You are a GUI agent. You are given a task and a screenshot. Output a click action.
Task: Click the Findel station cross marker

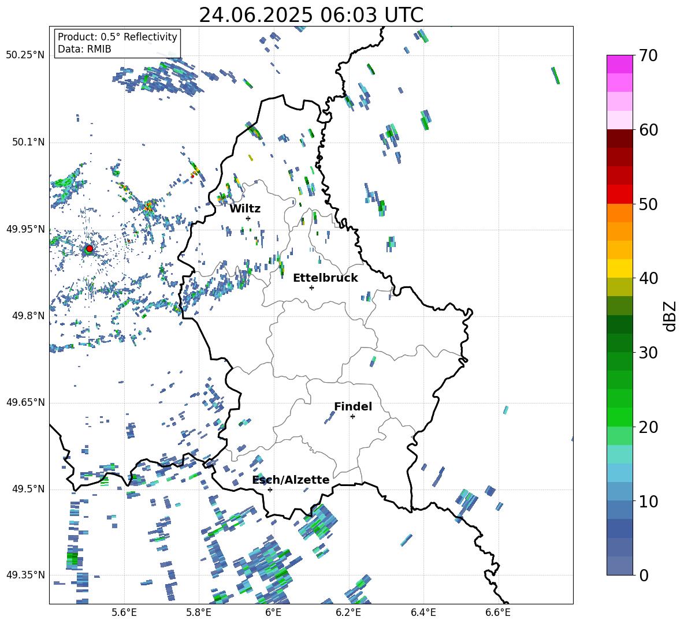point(352,417)
